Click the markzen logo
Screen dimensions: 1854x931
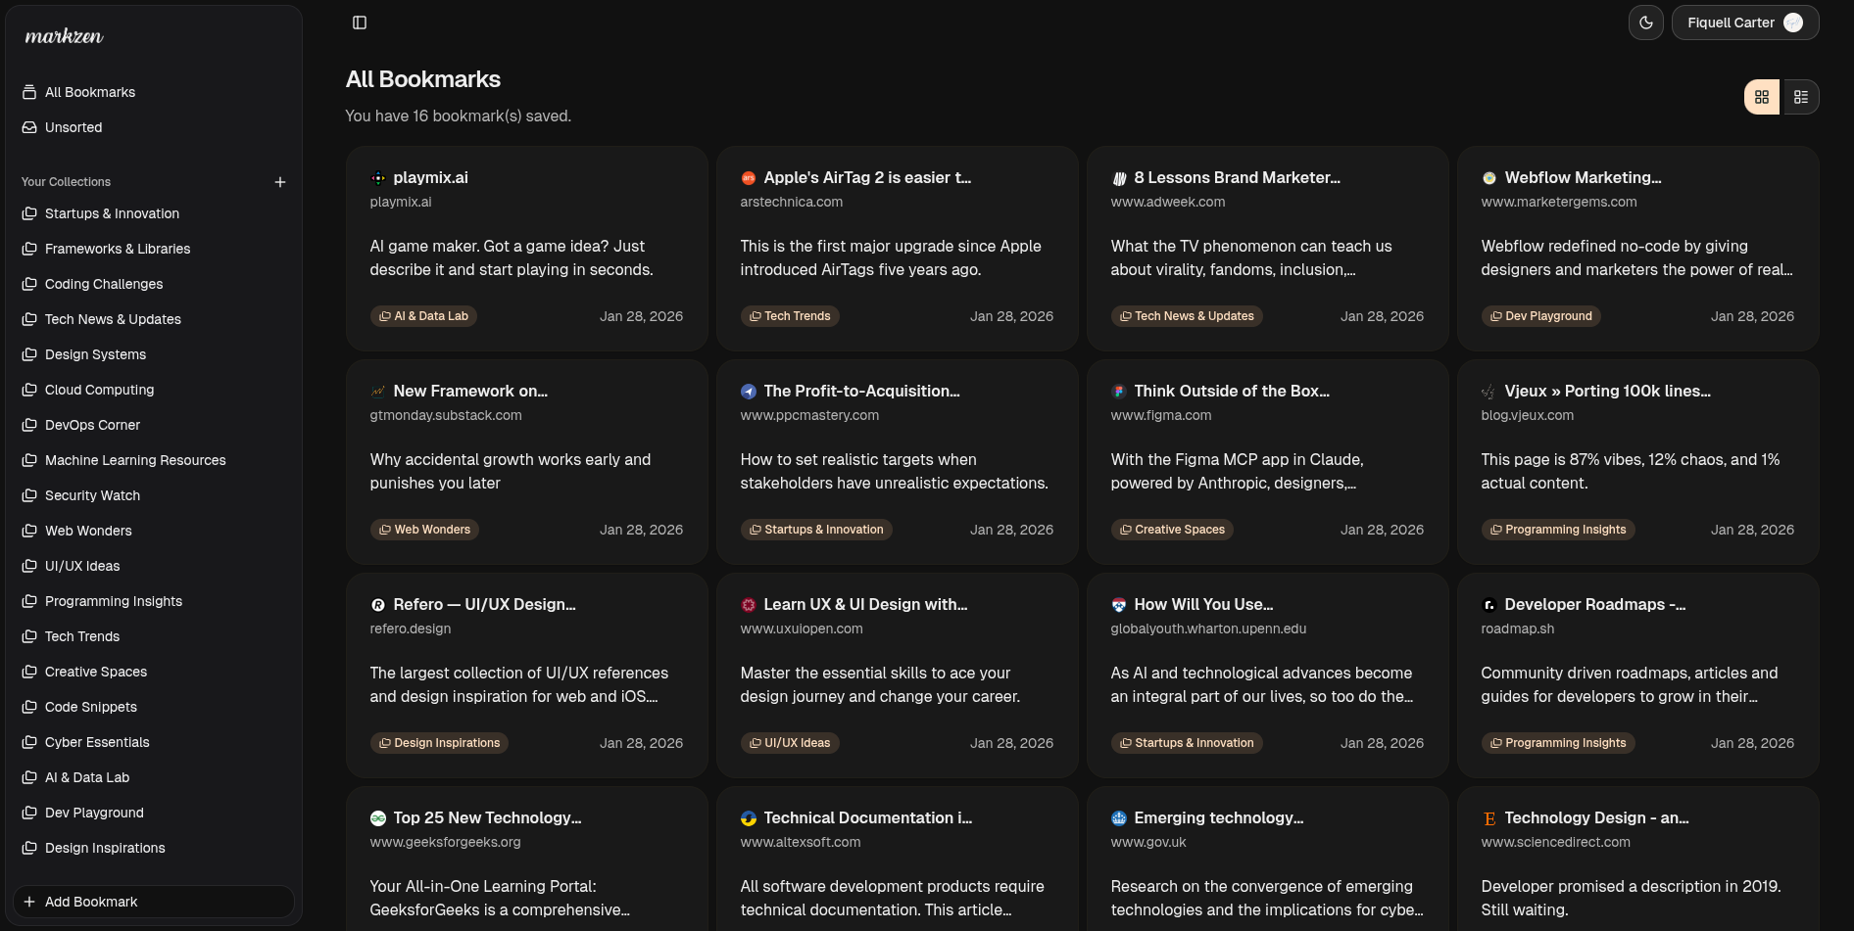click(x=63, y=36)
